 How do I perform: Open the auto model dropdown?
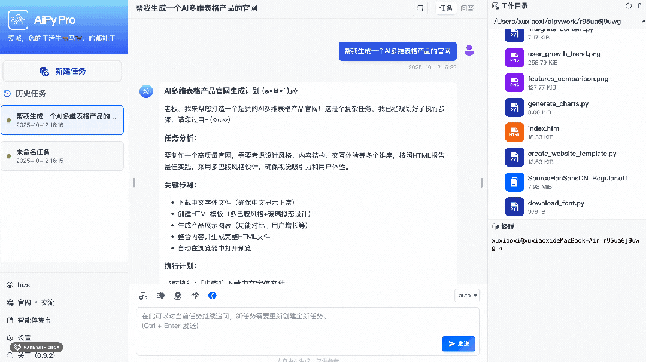[466, 295]
